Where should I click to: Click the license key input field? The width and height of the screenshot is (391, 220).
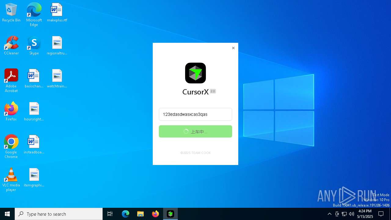[x=195, y=114]
